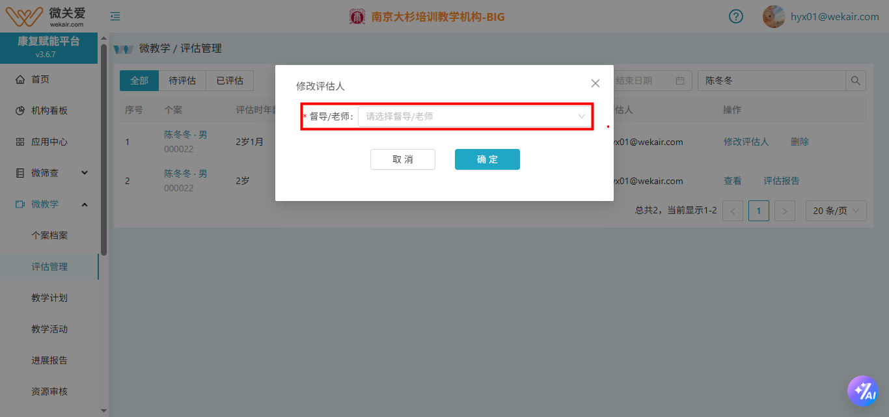
Task: Click the 首页 home icon in sidebar
Action: click(20, 79)
